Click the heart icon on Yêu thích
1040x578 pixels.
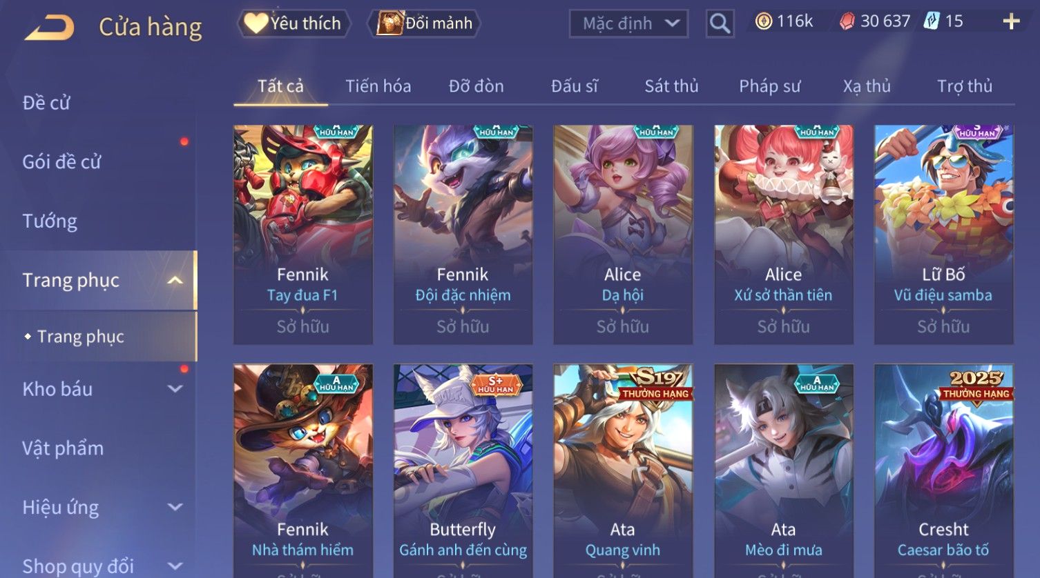(256, 23)
